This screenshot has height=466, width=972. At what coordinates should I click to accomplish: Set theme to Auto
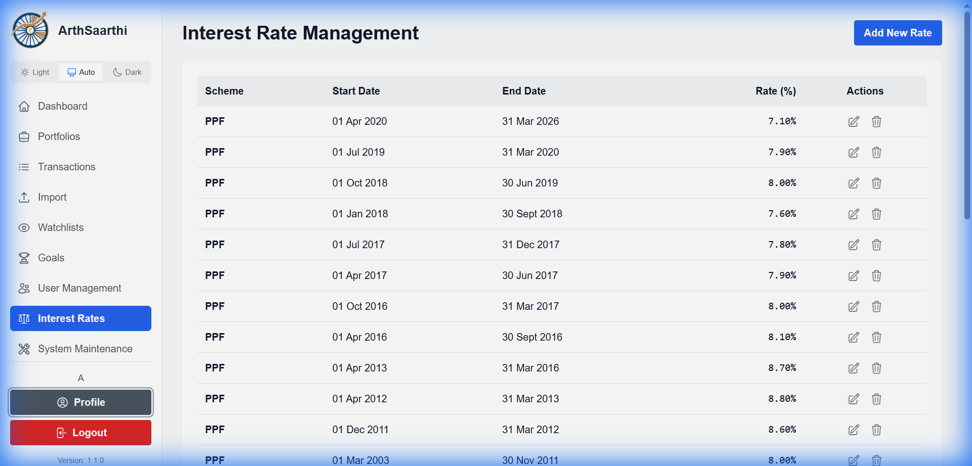[x=80, y=72]
